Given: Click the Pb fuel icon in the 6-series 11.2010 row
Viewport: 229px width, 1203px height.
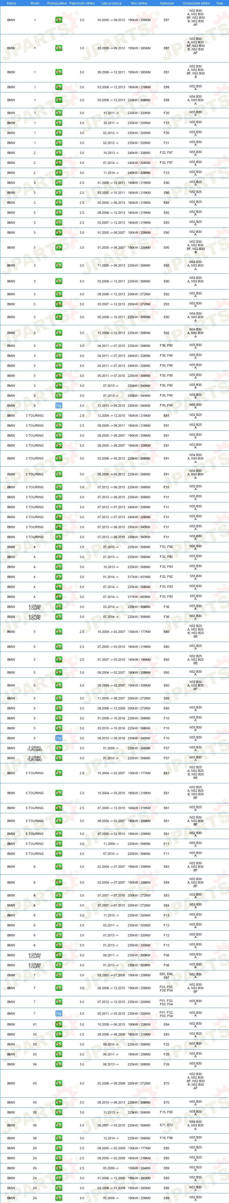Looking at the screenshot, I should (x=59, y=915).
